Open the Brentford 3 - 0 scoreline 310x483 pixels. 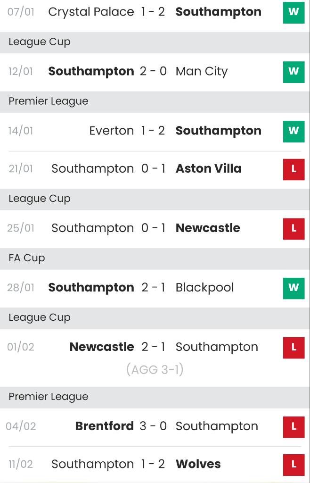(153, 426)
